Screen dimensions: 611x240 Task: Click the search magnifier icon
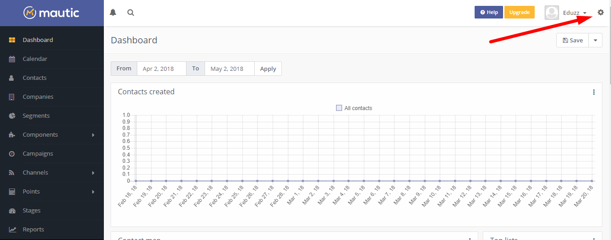click(x=131, y=13)
